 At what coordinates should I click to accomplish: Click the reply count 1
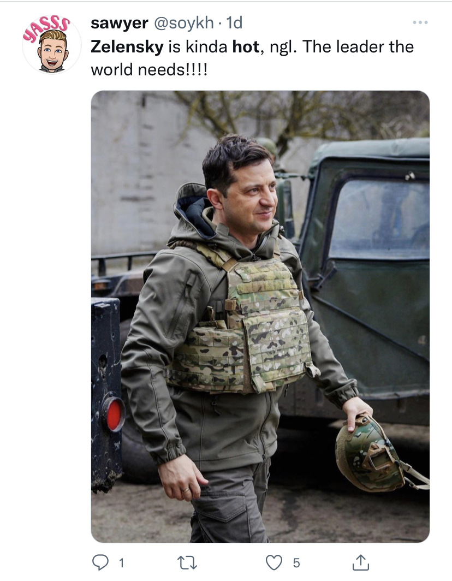[121, 563]
